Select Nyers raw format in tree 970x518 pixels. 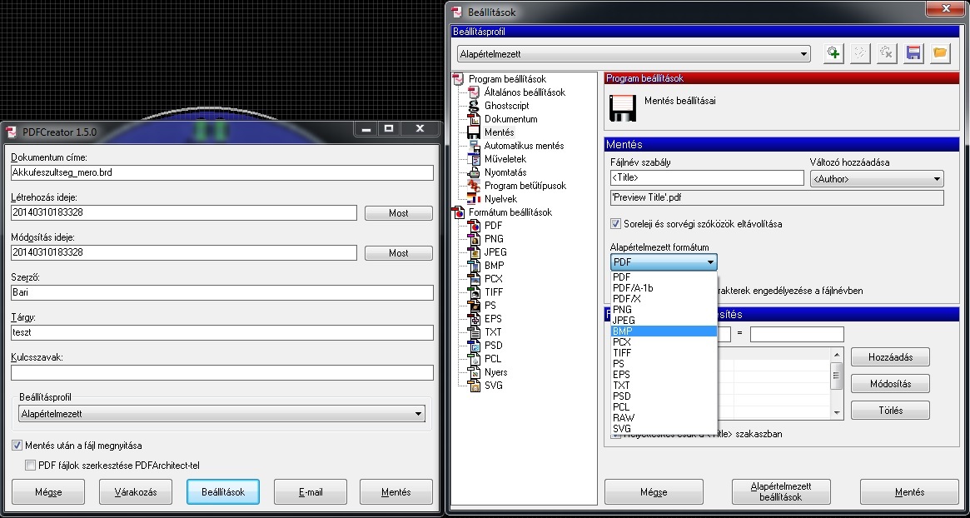coord(495,372)
